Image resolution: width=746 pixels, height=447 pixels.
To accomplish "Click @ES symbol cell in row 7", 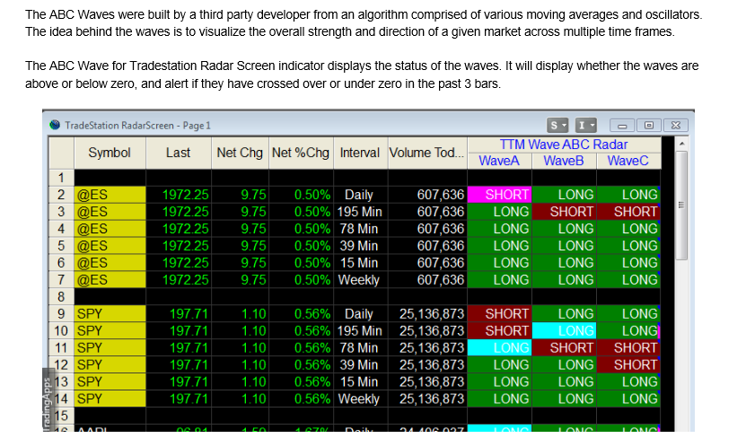I will click(x=110, y=280).
